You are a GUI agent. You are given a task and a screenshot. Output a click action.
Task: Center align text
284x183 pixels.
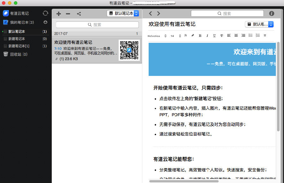click(236, 35)
